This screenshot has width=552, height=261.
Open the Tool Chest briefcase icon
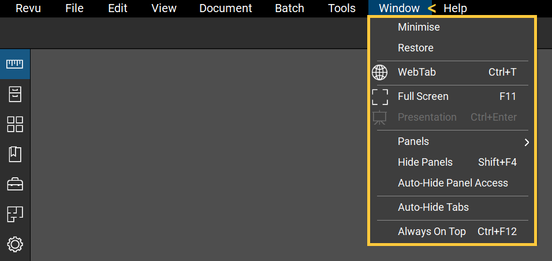14,184
